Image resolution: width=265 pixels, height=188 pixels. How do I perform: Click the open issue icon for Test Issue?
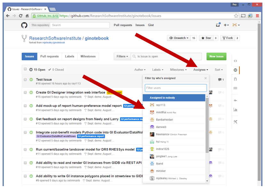31,79
